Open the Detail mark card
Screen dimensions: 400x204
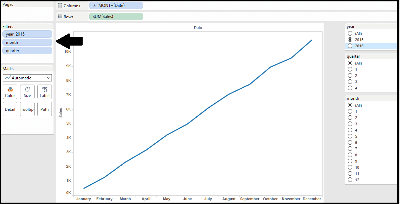(x=10, y=109)
